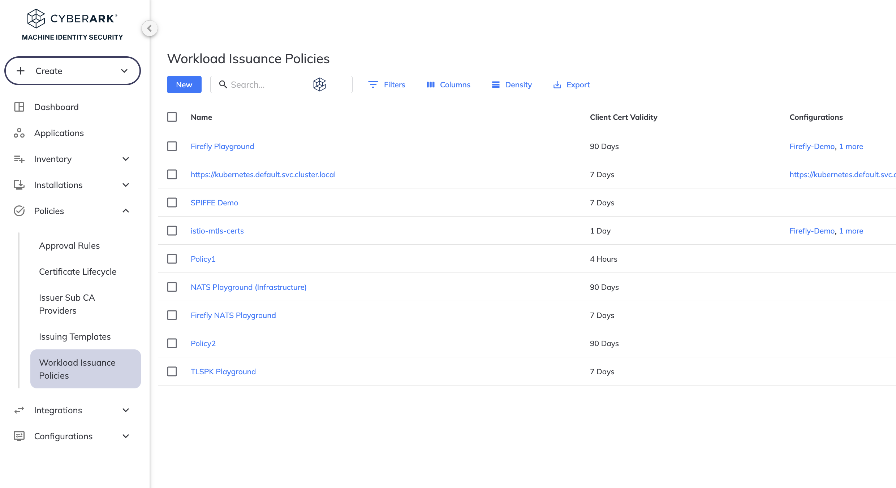Click the Density lines icon
This screenshot has width=896, height=488.
[496, 84]
